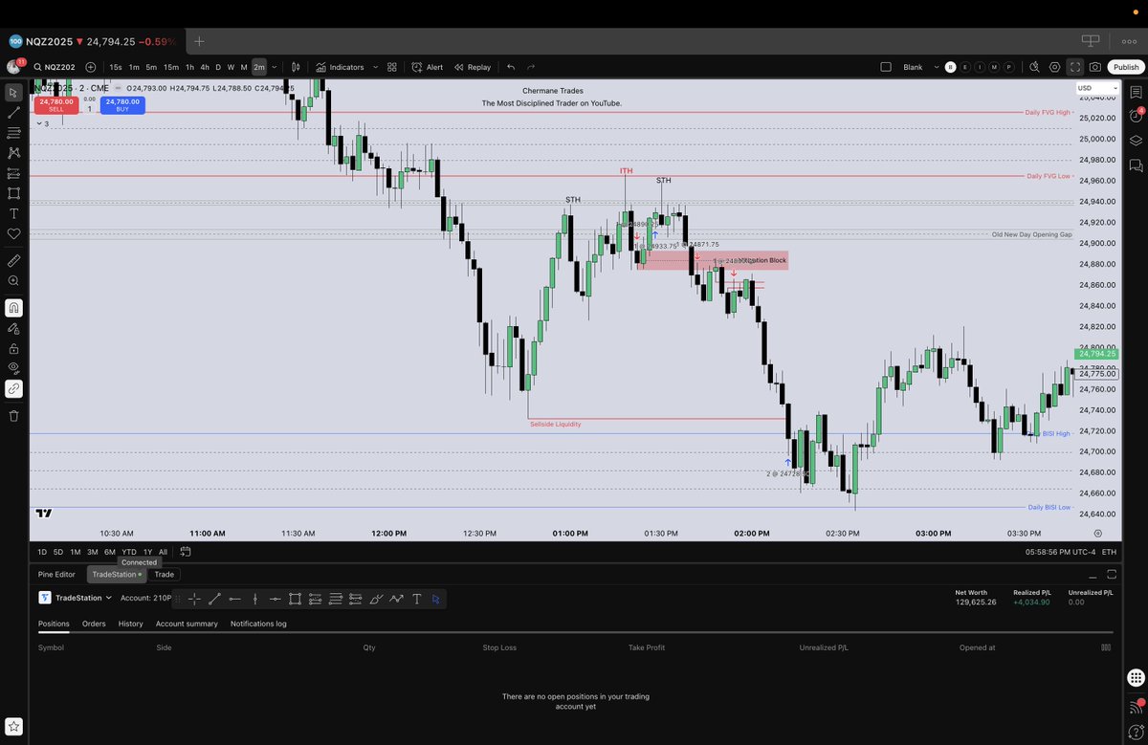Select the M layout circle
1148x745 pixels.
coord(995,67)
